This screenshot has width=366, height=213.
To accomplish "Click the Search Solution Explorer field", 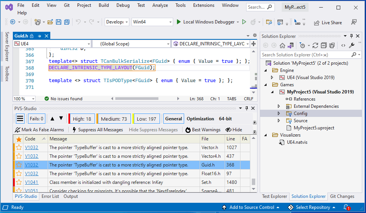I will [x=306, y=54].
